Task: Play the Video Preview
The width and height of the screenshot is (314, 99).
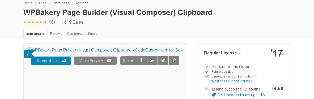Action: (x=95, y=61)
